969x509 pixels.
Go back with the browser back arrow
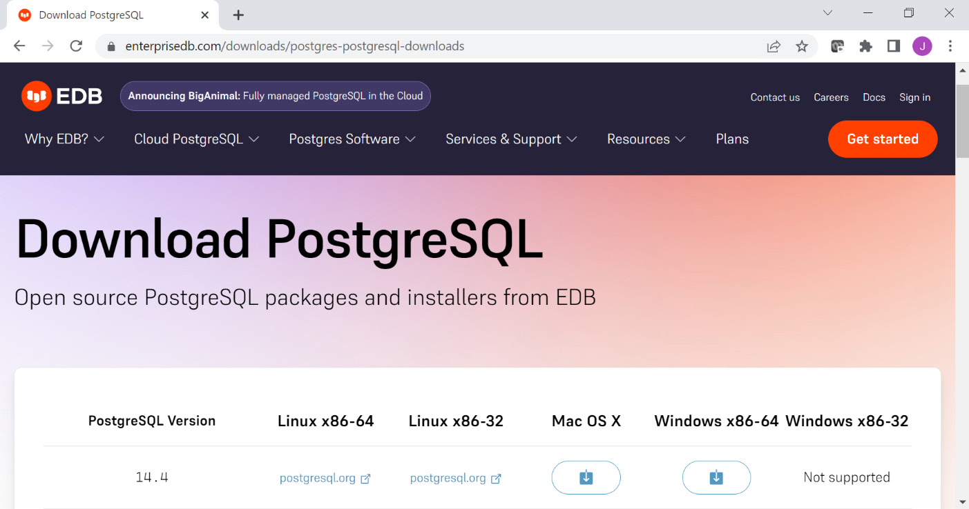pyautogui.click(x=19, y=46)
